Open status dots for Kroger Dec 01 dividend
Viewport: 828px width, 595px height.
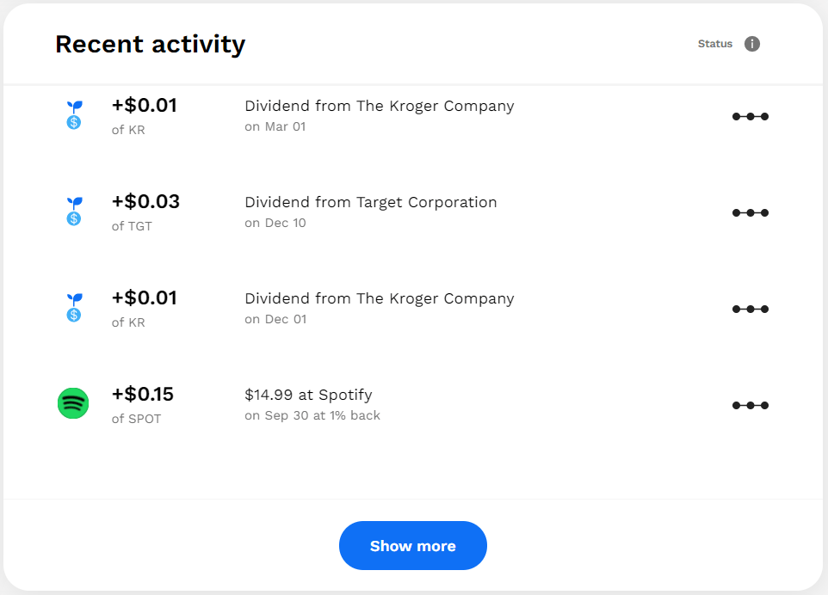tap(750, 309)
